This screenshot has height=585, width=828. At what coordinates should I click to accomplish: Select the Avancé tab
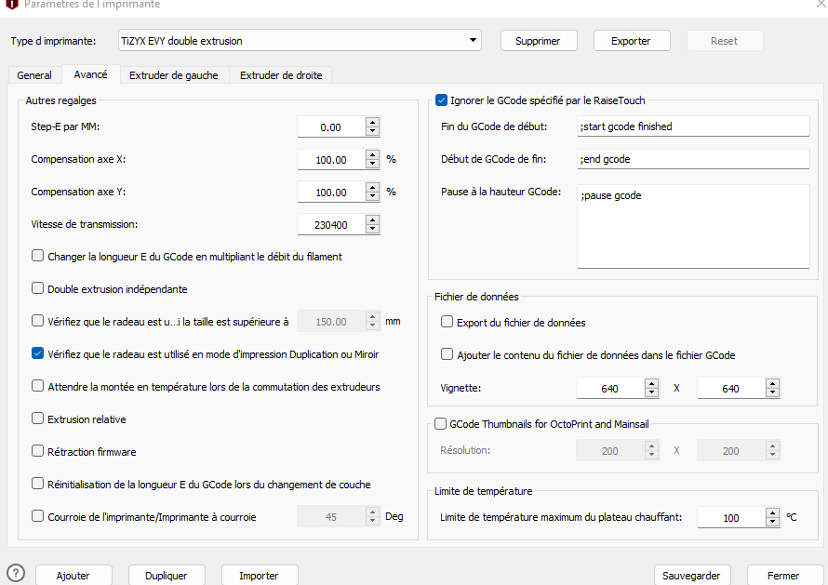tap(91, 74)
